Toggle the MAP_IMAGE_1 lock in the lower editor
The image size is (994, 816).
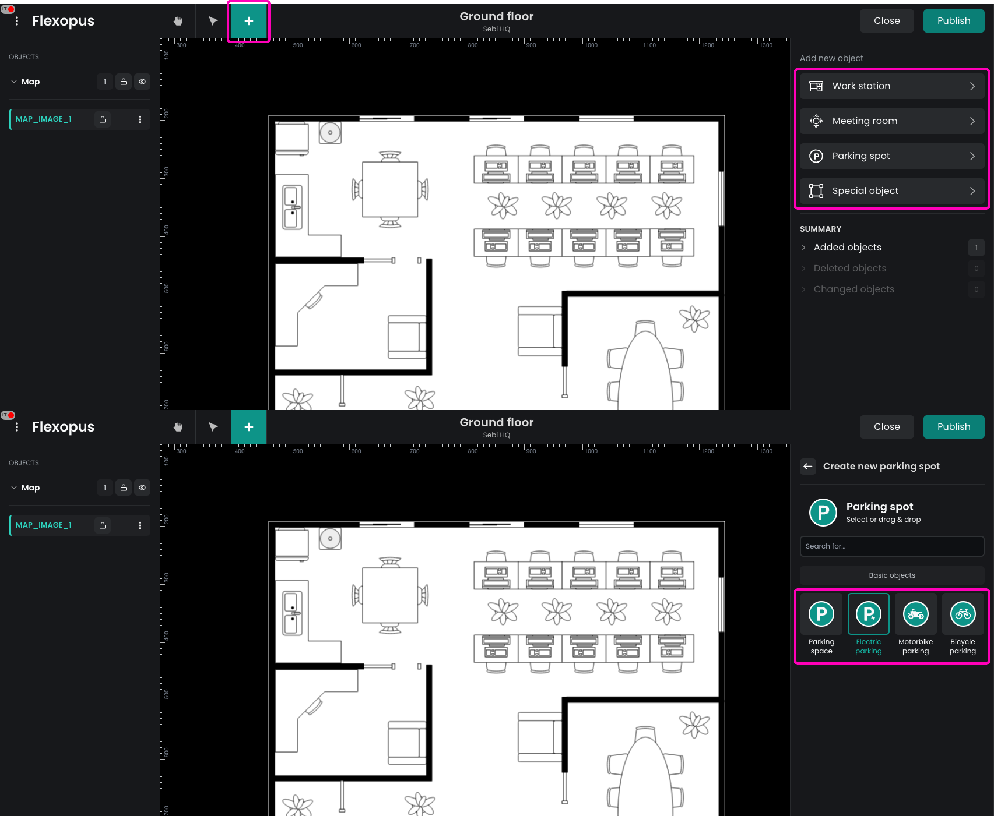coord(103,526)
